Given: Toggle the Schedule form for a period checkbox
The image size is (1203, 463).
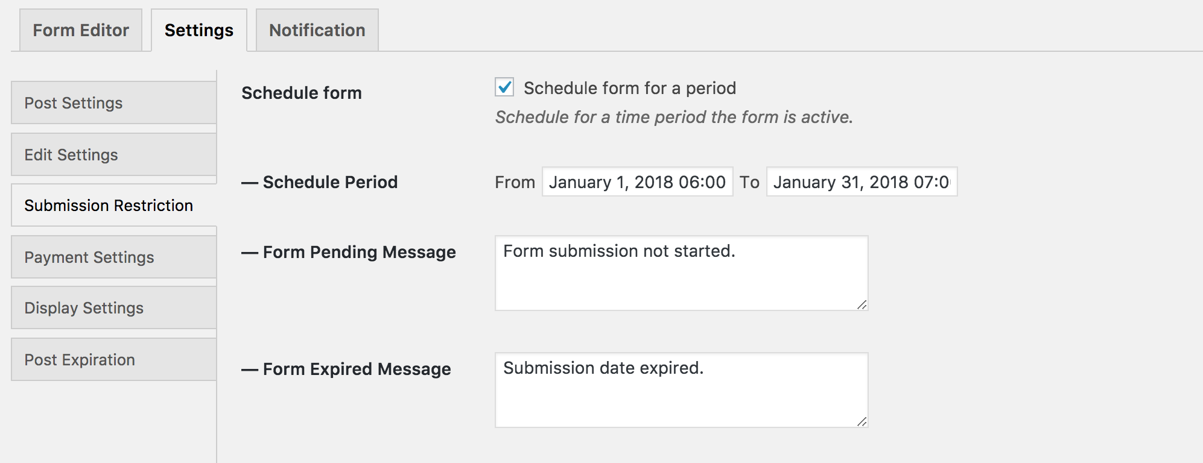Looking at the screenshot, I should click(x=504, y=87).
